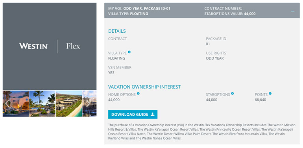Click the Contract Number label in header
This screenshot has height=148, width=303.
coord(223,9)
